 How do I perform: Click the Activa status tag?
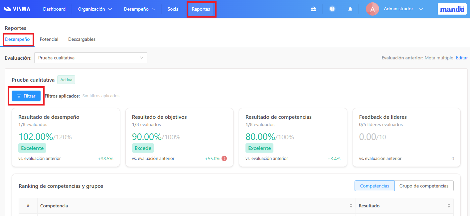click(x=66, y=80)
